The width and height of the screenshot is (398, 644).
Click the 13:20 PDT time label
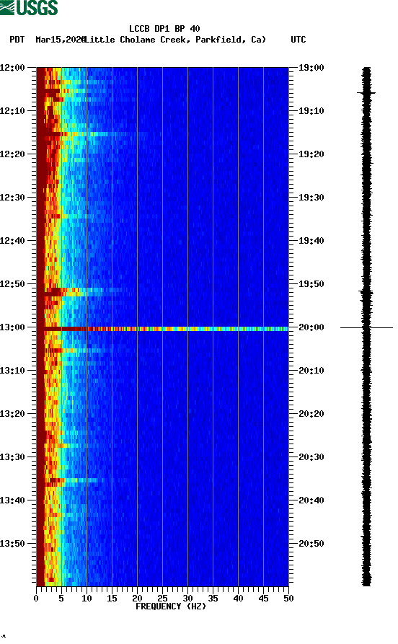(13, 414)
